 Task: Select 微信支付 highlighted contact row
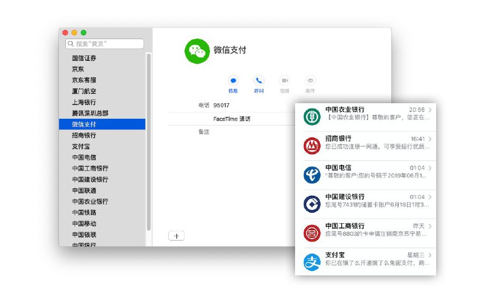point(102,124)
